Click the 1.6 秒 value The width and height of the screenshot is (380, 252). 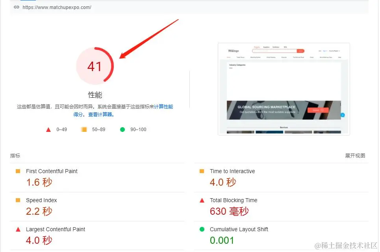39,182
